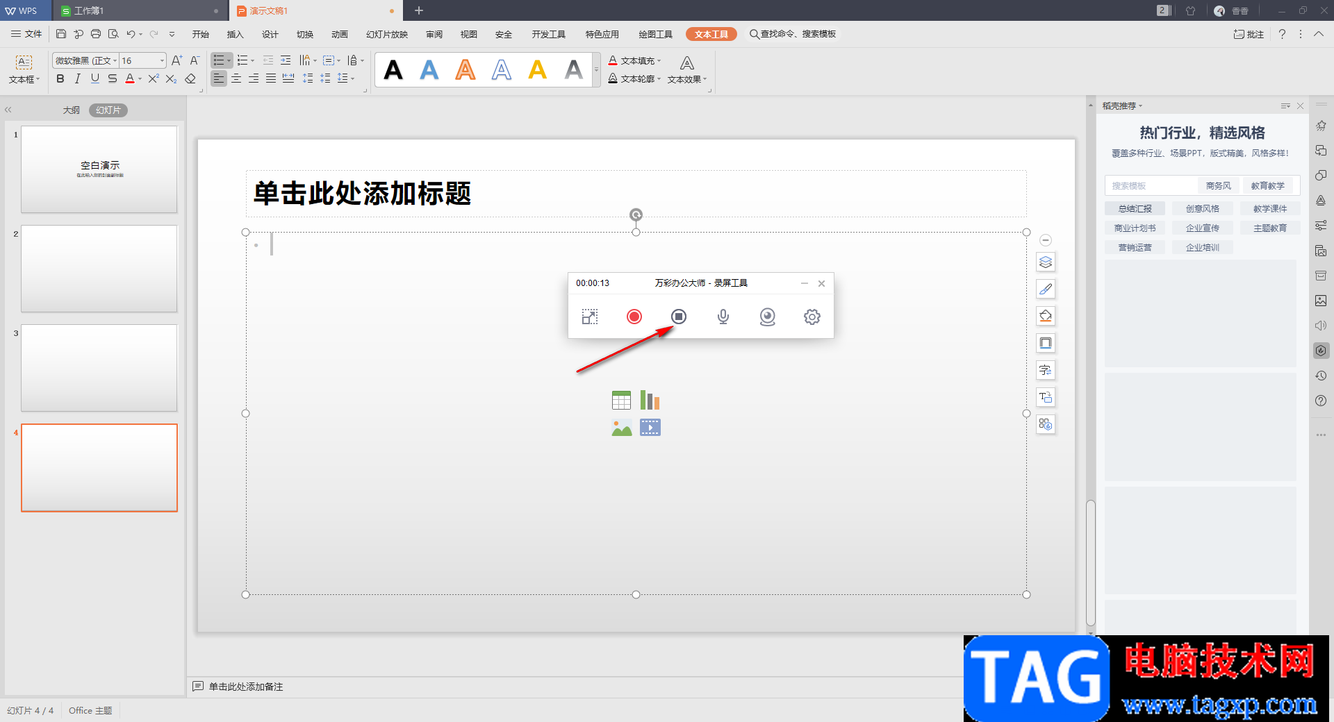Image resolution: width=1334 pixels, height=722 pixels.
Task: Toggle left alignment button
Action: coord(219,78)
